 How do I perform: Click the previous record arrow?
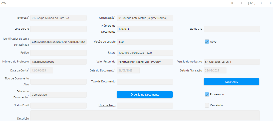242,3
